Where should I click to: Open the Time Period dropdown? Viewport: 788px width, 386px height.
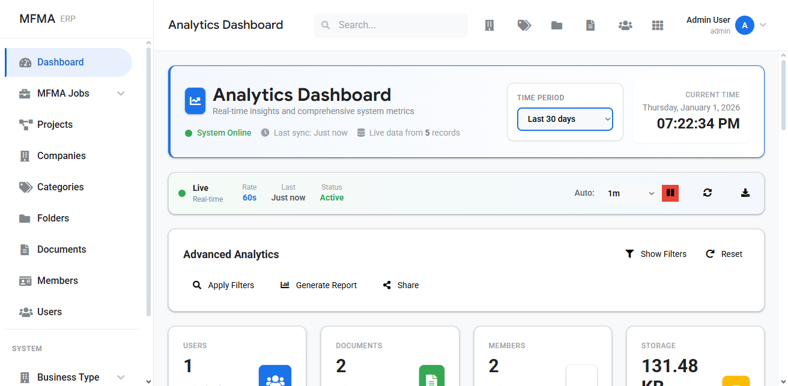click(x=565, y=119)
